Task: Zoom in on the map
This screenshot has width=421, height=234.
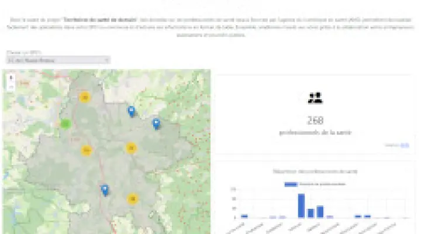Action: pyautogui.click(x=11, y=77)
